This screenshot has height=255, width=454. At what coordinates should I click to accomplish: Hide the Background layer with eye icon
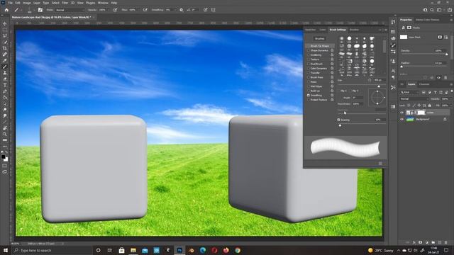coord(402,119)
